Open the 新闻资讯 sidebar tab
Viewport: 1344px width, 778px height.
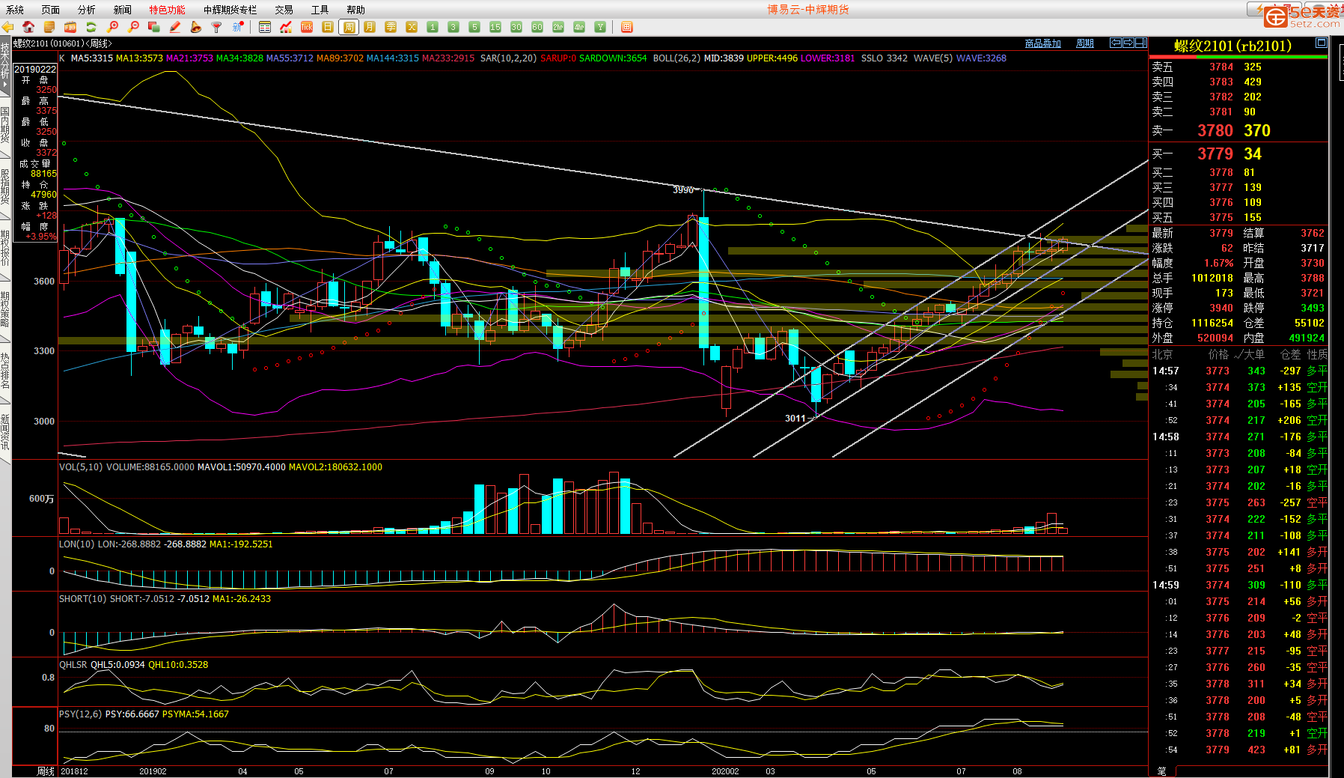tap(5, 431)
